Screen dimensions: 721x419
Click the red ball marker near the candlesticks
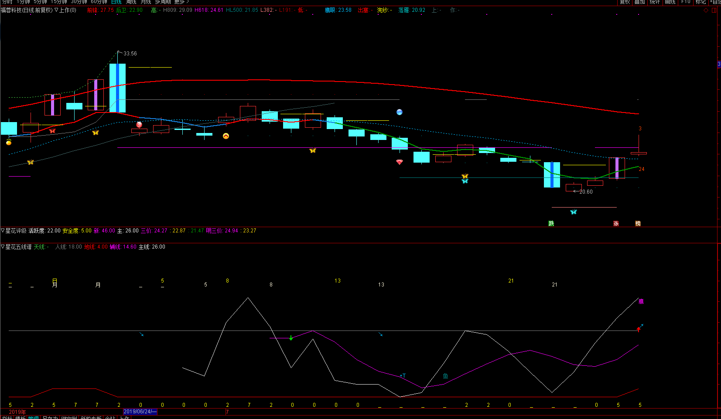pos(139,125)
